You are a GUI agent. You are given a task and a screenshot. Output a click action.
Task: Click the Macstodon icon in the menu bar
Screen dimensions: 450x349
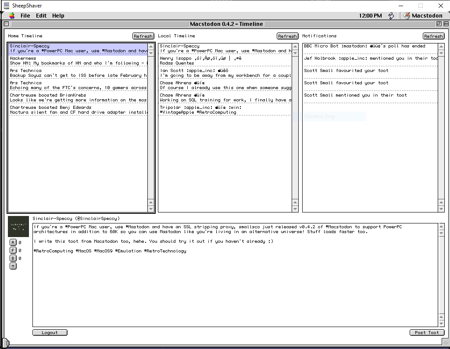point(406,15)
